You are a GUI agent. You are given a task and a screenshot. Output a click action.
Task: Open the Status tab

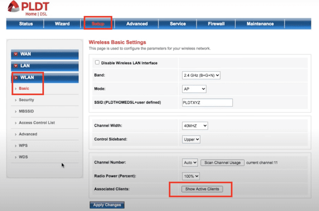(x=26, y=24)
